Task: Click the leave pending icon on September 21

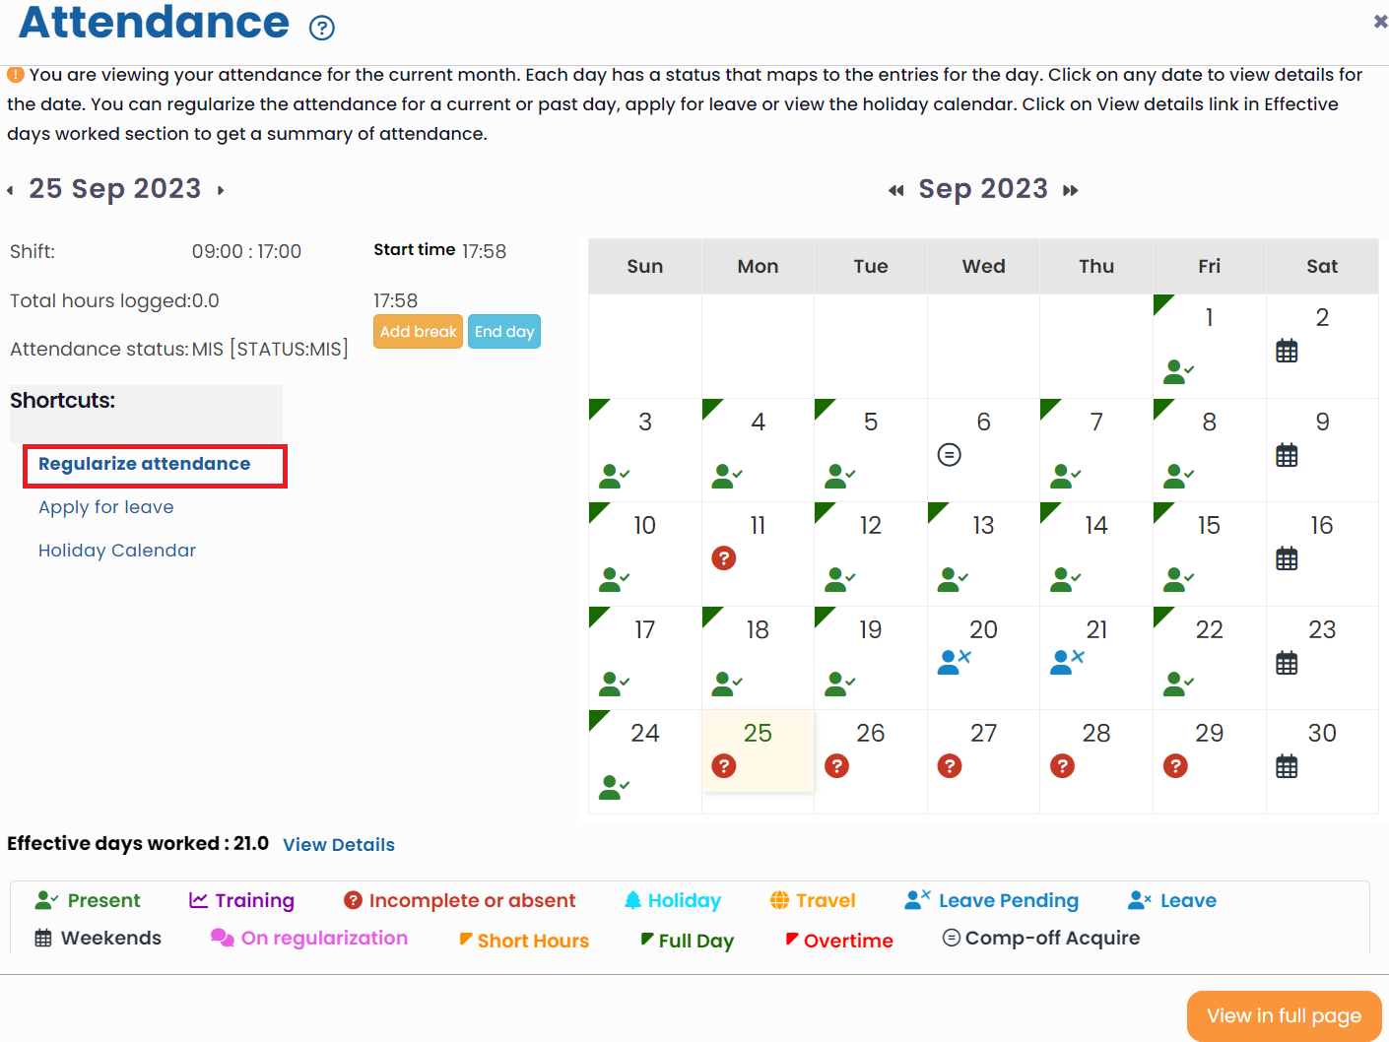Action: click(x=1067, y=662)
